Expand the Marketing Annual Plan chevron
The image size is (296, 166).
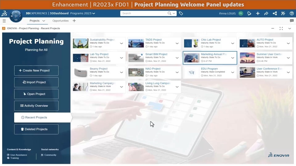[x=232, y=58]
